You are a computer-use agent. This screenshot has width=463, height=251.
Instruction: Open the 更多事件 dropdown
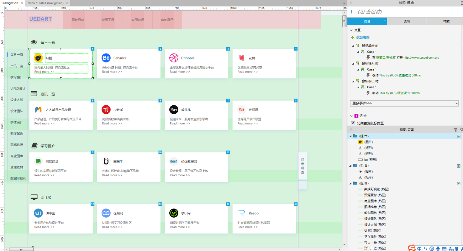[x=404, y=103]
